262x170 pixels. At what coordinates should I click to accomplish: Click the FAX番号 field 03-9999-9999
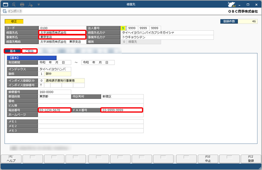[122, 110]
